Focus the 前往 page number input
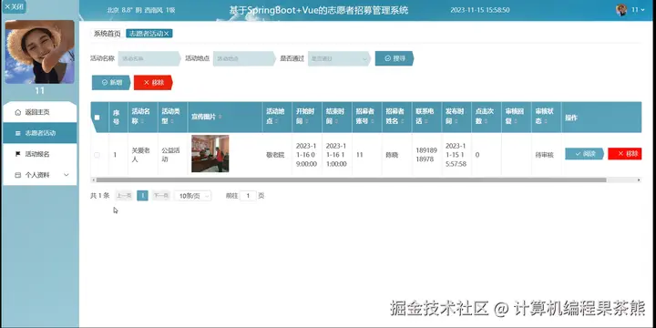The image size is (656, 328). (x=248, y=196)
